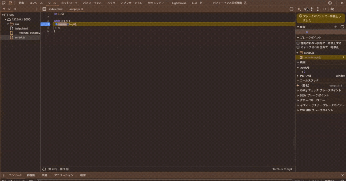Click the single Step arrow icon
This screenshot has height=181, width=346.
(x=324, y=9)
